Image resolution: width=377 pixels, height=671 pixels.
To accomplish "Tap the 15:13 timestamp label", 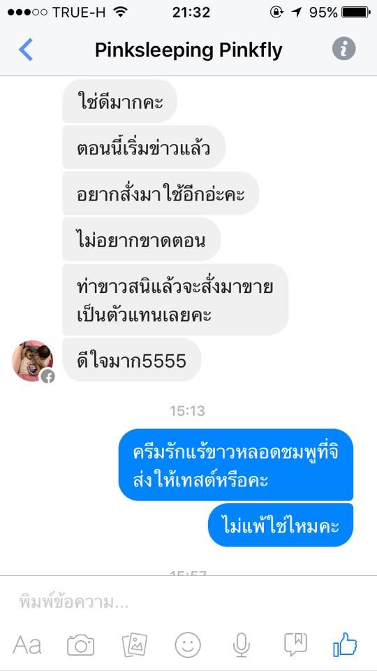I will tap(187, 411).
